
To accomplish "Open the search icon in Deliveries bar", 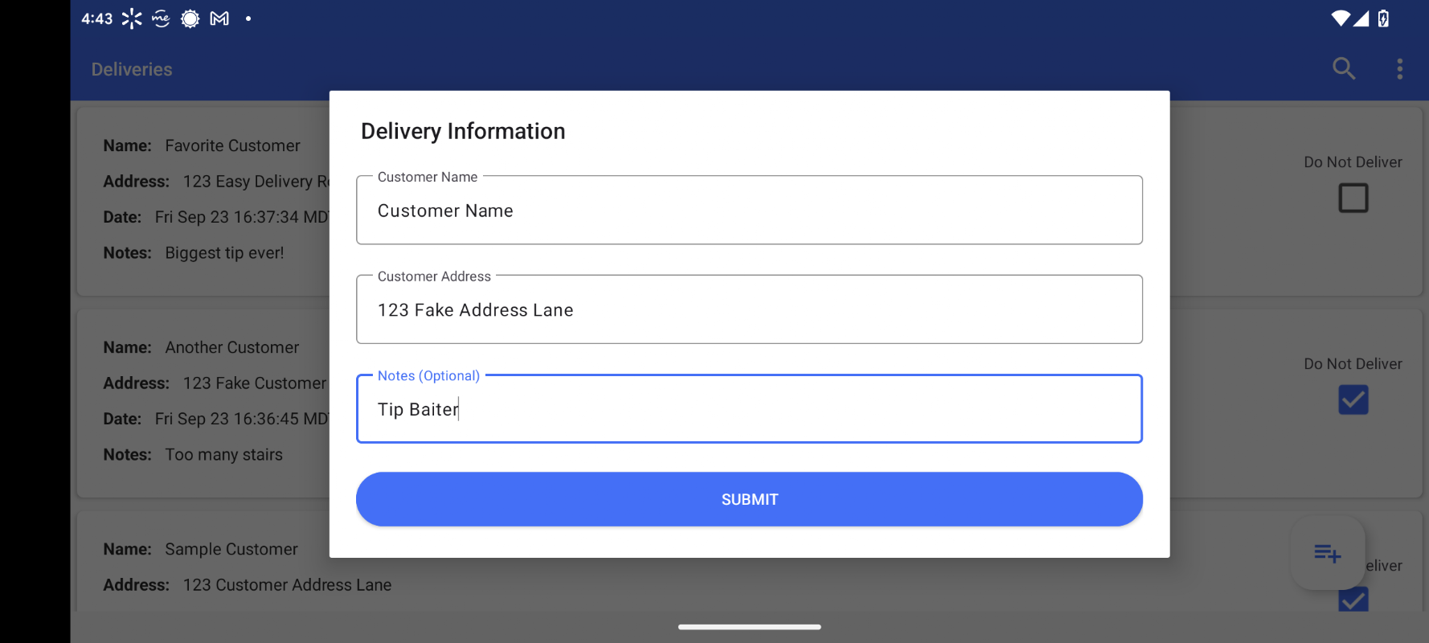I will coord(1344,69).
